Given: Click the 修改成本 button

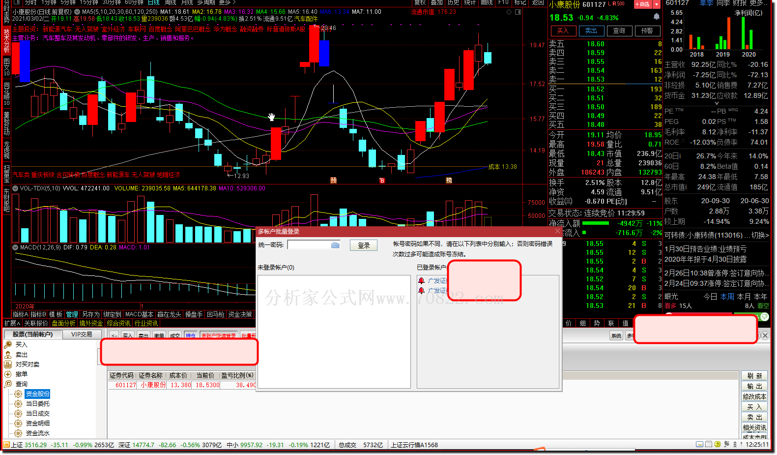Looking at the screenshot, I should coord(754,396).
